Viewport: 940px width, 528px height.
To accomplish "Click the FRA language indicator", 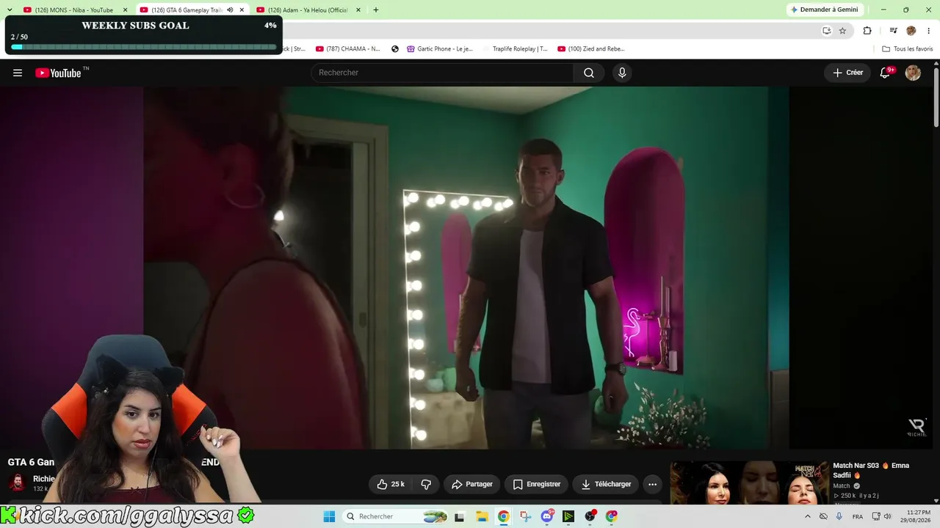I will [x=857, y=516].
